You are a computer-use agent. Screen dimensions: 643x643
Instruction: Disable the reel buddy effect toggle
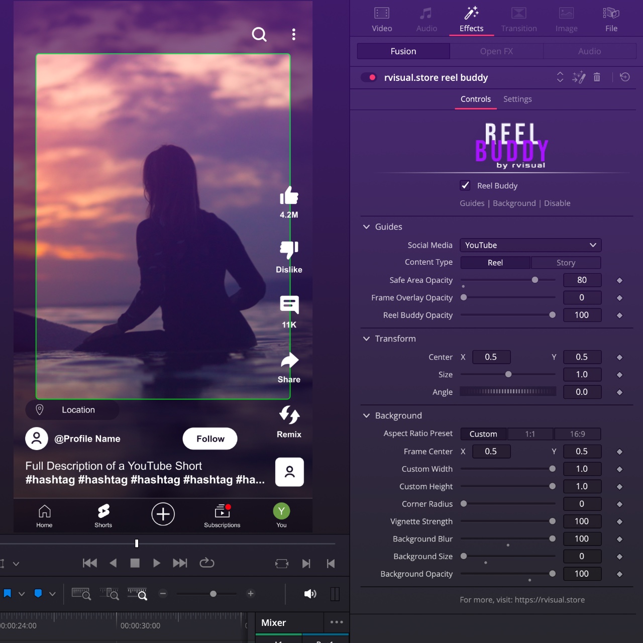(369, 77)
